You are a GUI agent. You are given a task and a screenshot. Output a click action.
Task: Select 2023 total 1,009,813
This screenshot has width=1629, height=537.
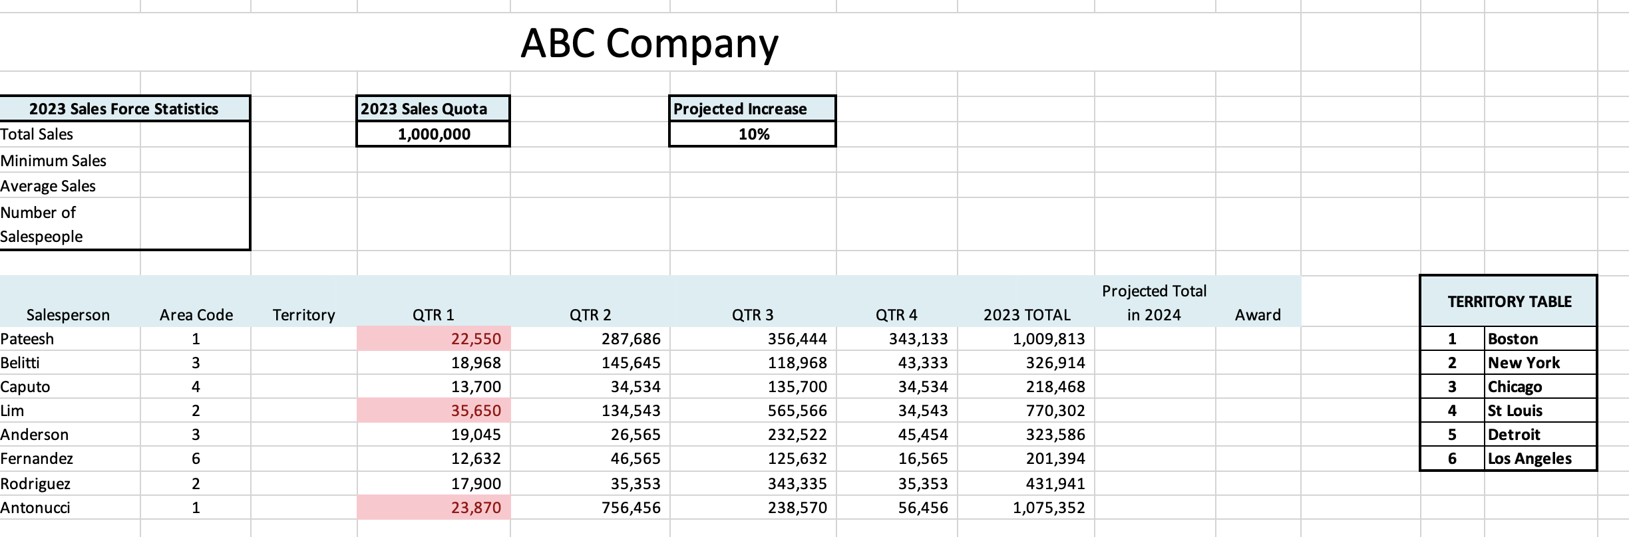[1026, 339]
